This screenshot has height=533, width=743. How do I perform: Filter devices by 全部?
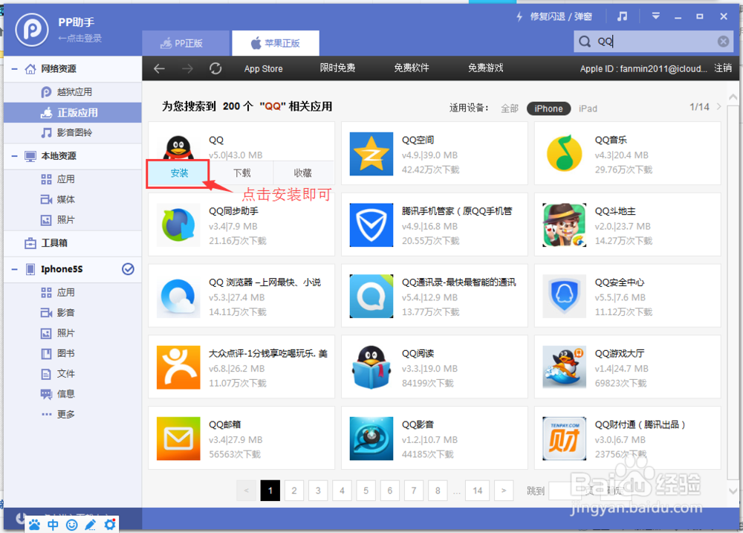[x=510, y=109]
